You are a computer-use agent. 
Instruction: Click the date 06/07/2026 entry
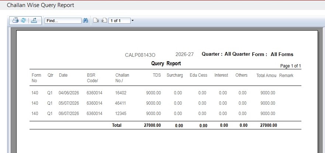[x=69, y=114]
